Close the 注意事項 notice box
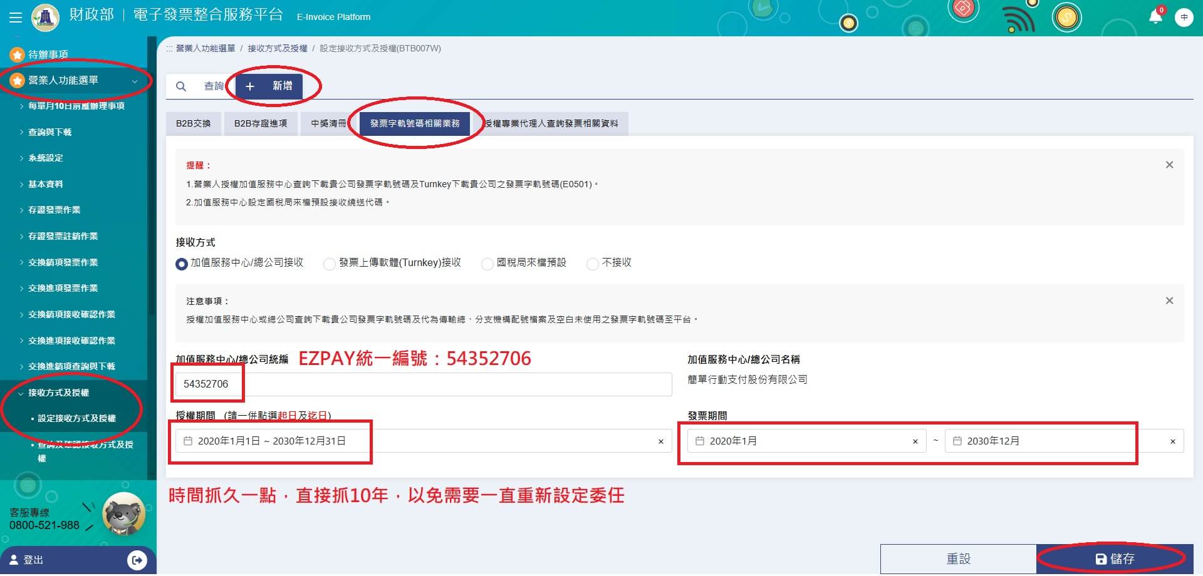Viewport: 1203px width, 576px height. [1169, 301]
